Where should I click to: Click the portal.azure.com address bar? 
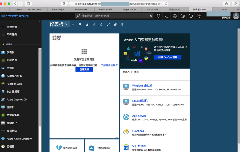119,3
